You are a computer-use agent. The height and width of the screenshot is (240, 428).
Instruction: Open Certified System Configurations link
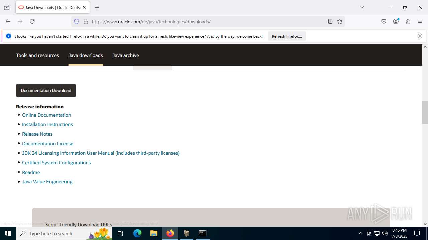click(57, 163)
